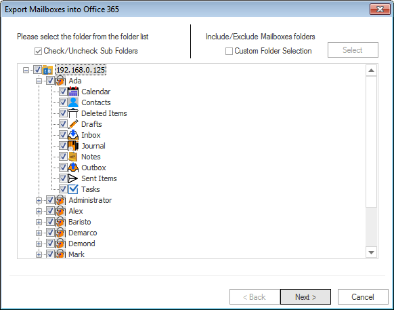
Task: Click the Select button
Action: tap(353, 50)
